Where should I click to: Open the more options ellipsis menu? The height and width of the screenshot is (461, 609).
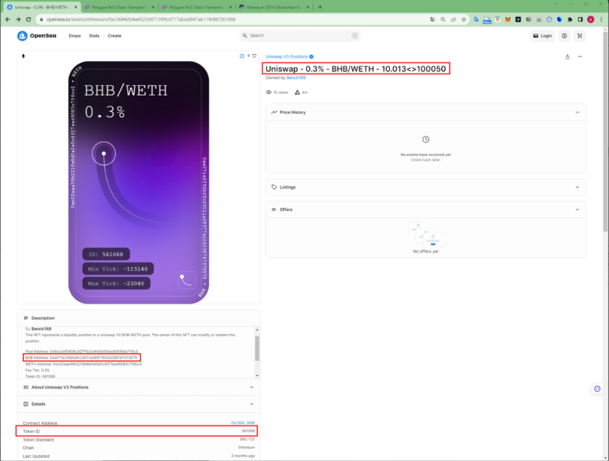(x=580, y=57)
